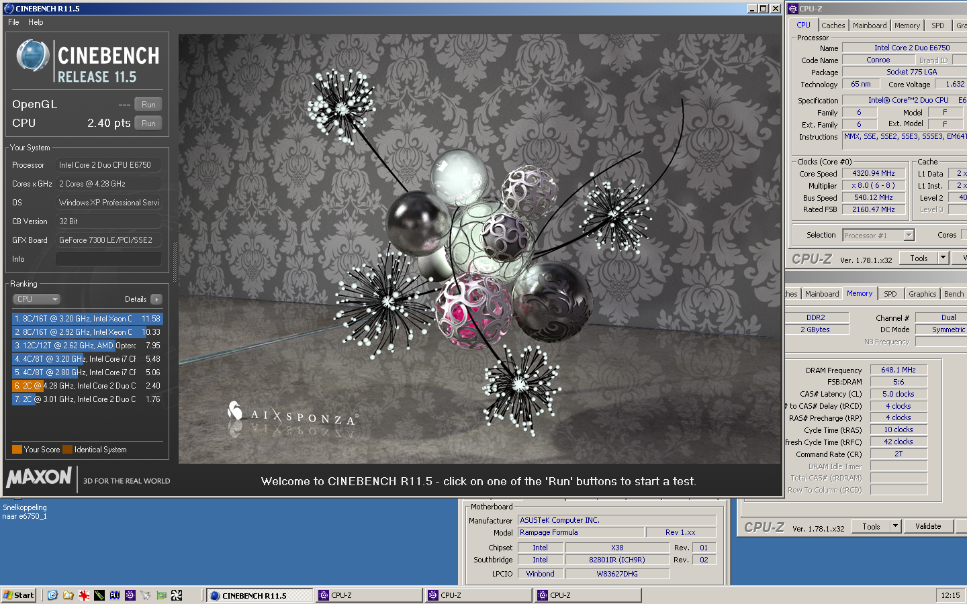Run the OpenGL benchmark test

click(x=148, y=105)
